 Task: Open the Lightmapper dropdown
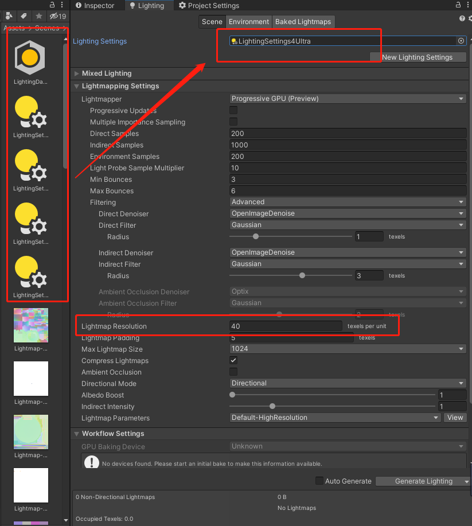pos(347,99)
